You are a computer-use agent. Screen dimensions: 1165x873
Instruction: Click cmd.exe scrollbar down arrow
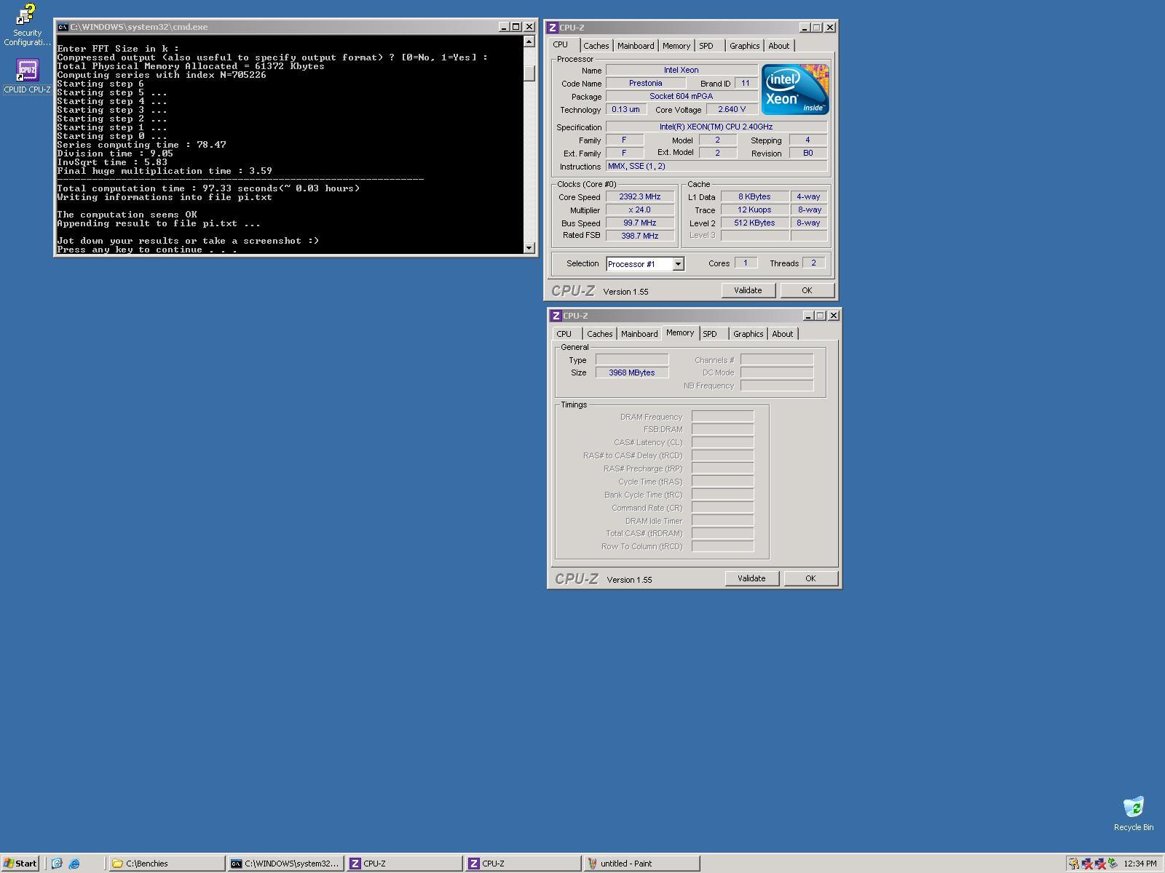coord(529,248)
